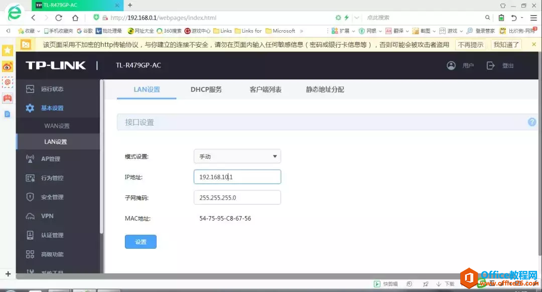The height and width of the screenshot is (292, 542).
Task: Open the 模式设置 mode dropdown
Action: tap(237, 156)
